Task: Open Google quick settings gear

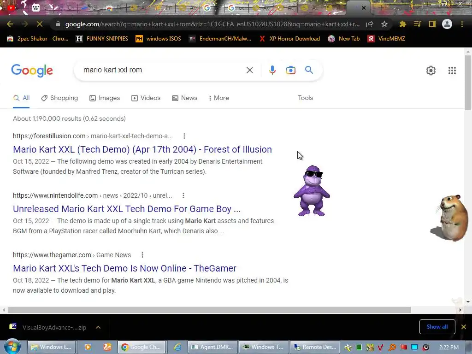Action: [431, 71]
